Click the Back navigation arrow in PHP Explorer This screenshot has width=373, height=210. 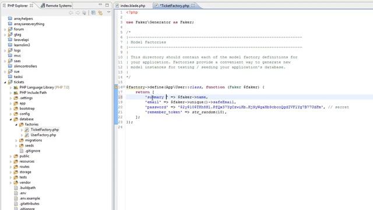[x=71, y=13]
